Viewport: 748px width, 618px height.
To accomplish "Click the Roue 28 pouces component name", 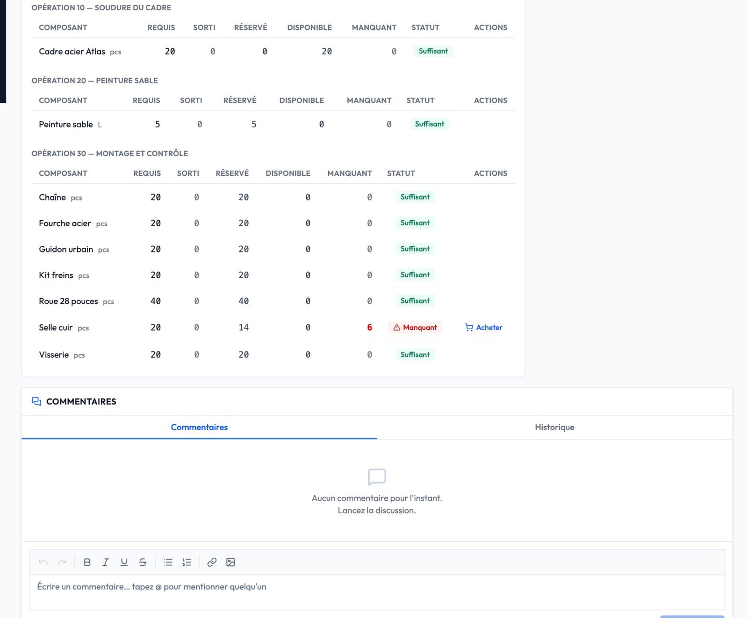I will click(68, 302).
